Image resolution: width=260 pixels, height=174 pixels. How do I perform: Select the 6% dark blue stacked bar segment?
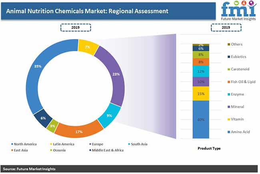(x=201, y=48)
